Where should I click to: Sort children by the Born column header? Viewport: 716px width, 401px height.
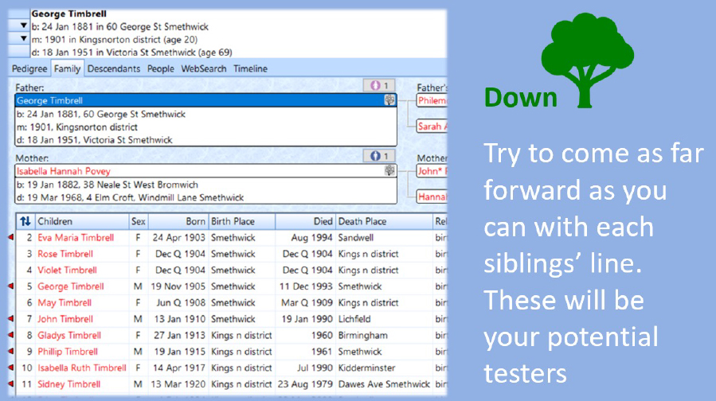point(178,221)
